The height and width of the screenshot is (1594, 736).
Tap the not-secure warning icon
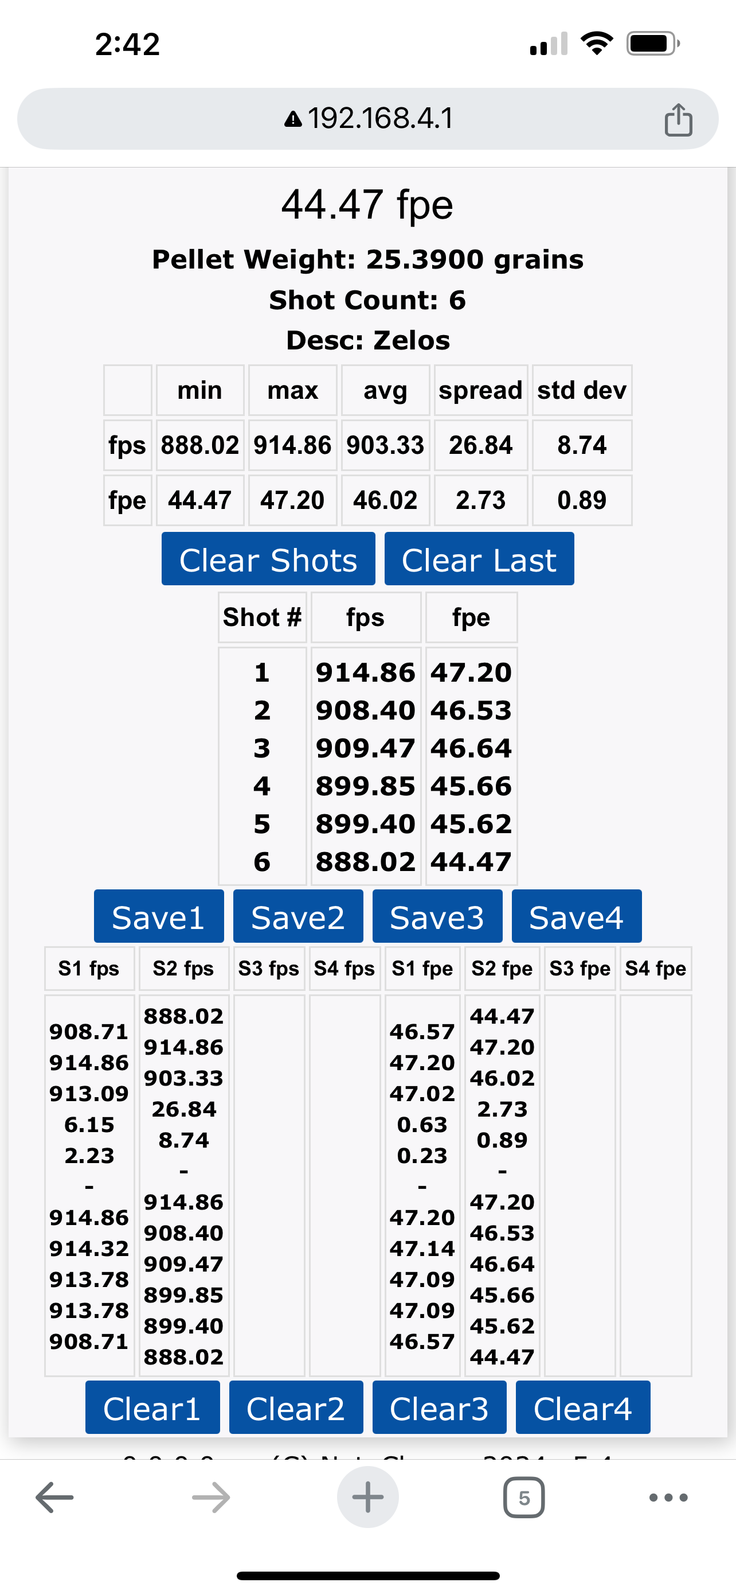293,119
